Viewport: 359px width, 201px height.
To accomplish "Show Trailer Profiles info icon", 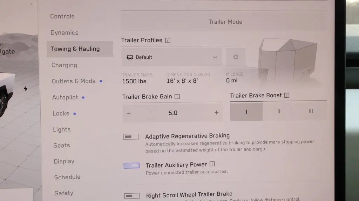I will (x=168, y=40).
